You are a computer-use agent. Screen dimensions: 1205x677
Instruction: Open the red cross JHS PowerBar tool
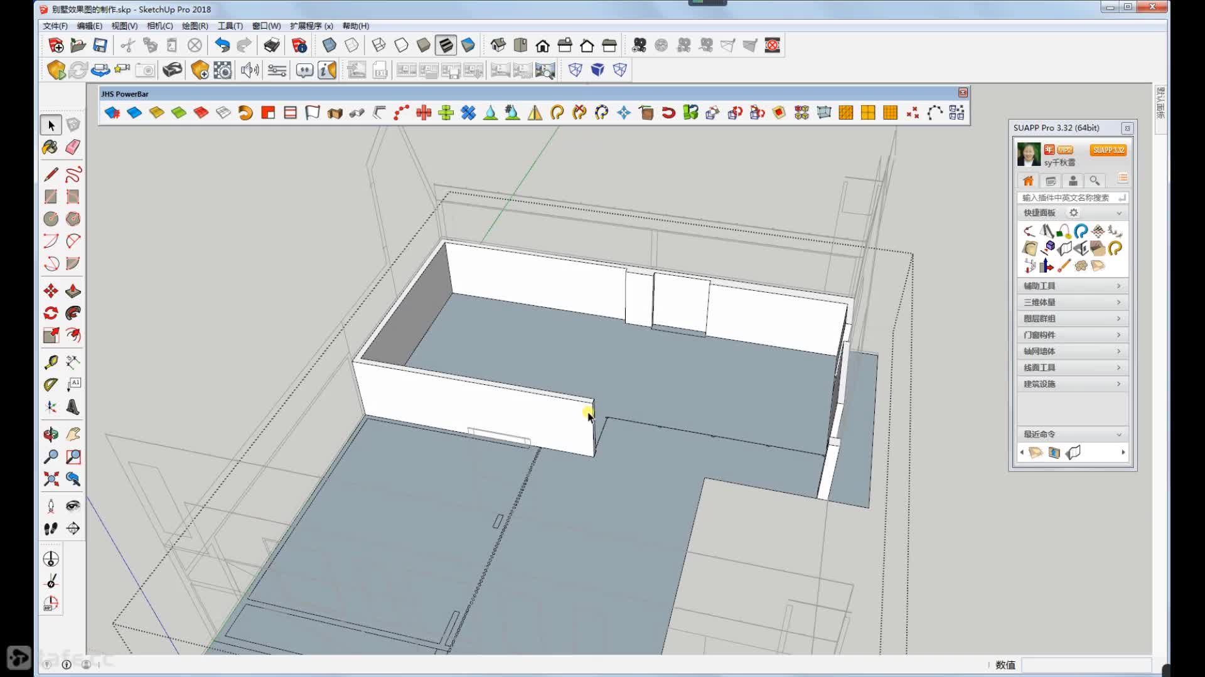click(x=424, y=113)
